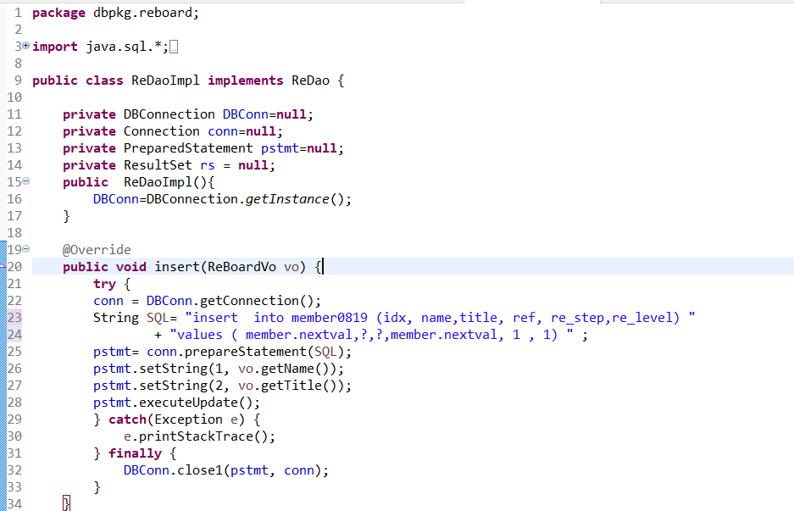Screen dimensions: 794x511
Task: Click the ReDao interface name after implements
Action: 310,81
